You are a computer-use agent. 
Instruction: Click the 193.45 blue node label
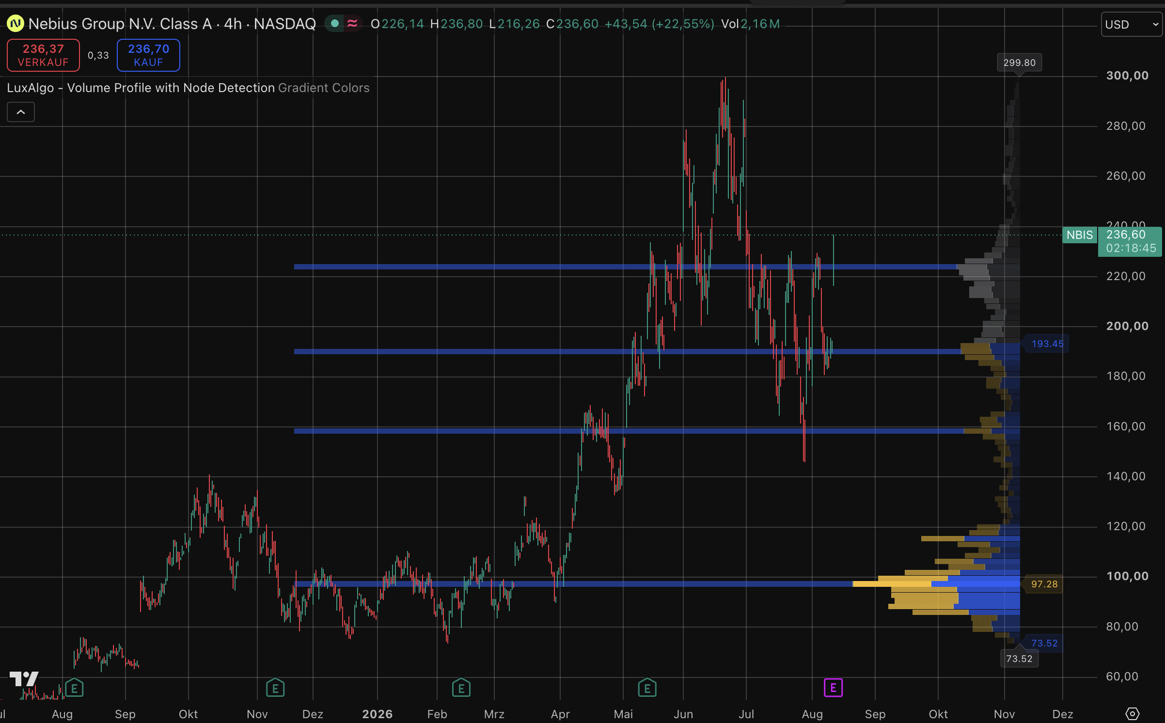[1047, 344]
